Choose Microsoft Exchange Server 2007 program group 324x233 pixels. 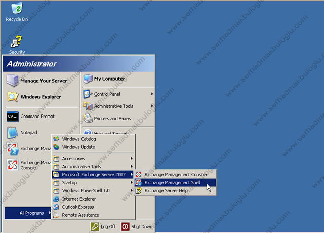(93, 174)
